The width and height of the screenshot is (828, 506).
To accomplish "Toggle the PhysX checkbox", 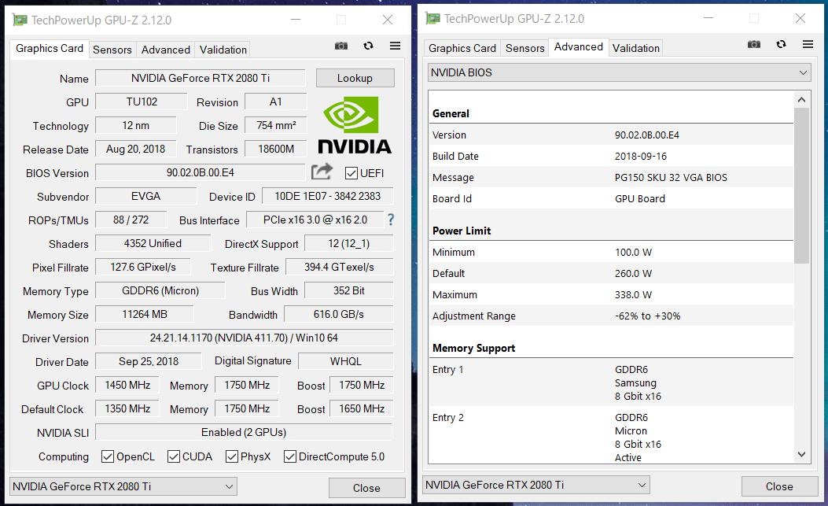I will pos(232,456).
